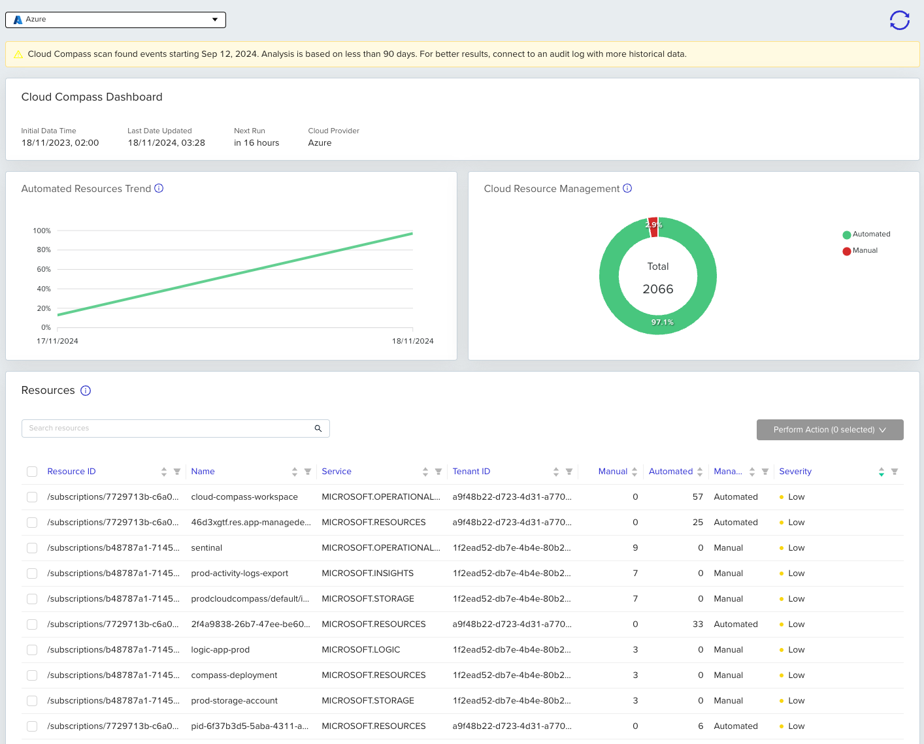Screen dimensions: 924x744
Task: Sort the Mana... column
Action: pyautogui.click(x=752, y=472)
